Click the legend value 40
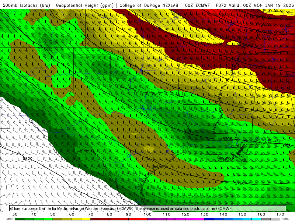This screenshot has height=221, width=295. click(x=34, y=214)
